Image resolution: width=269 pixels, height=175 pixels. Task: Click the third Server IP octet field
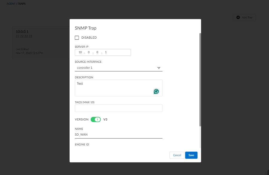pos(97,52)
